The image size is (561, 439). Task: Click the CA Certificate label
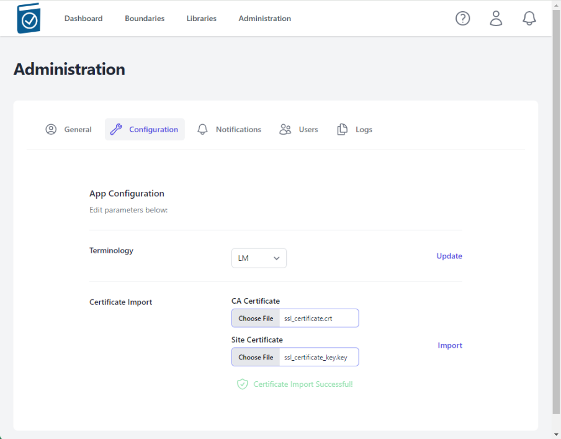256,301
